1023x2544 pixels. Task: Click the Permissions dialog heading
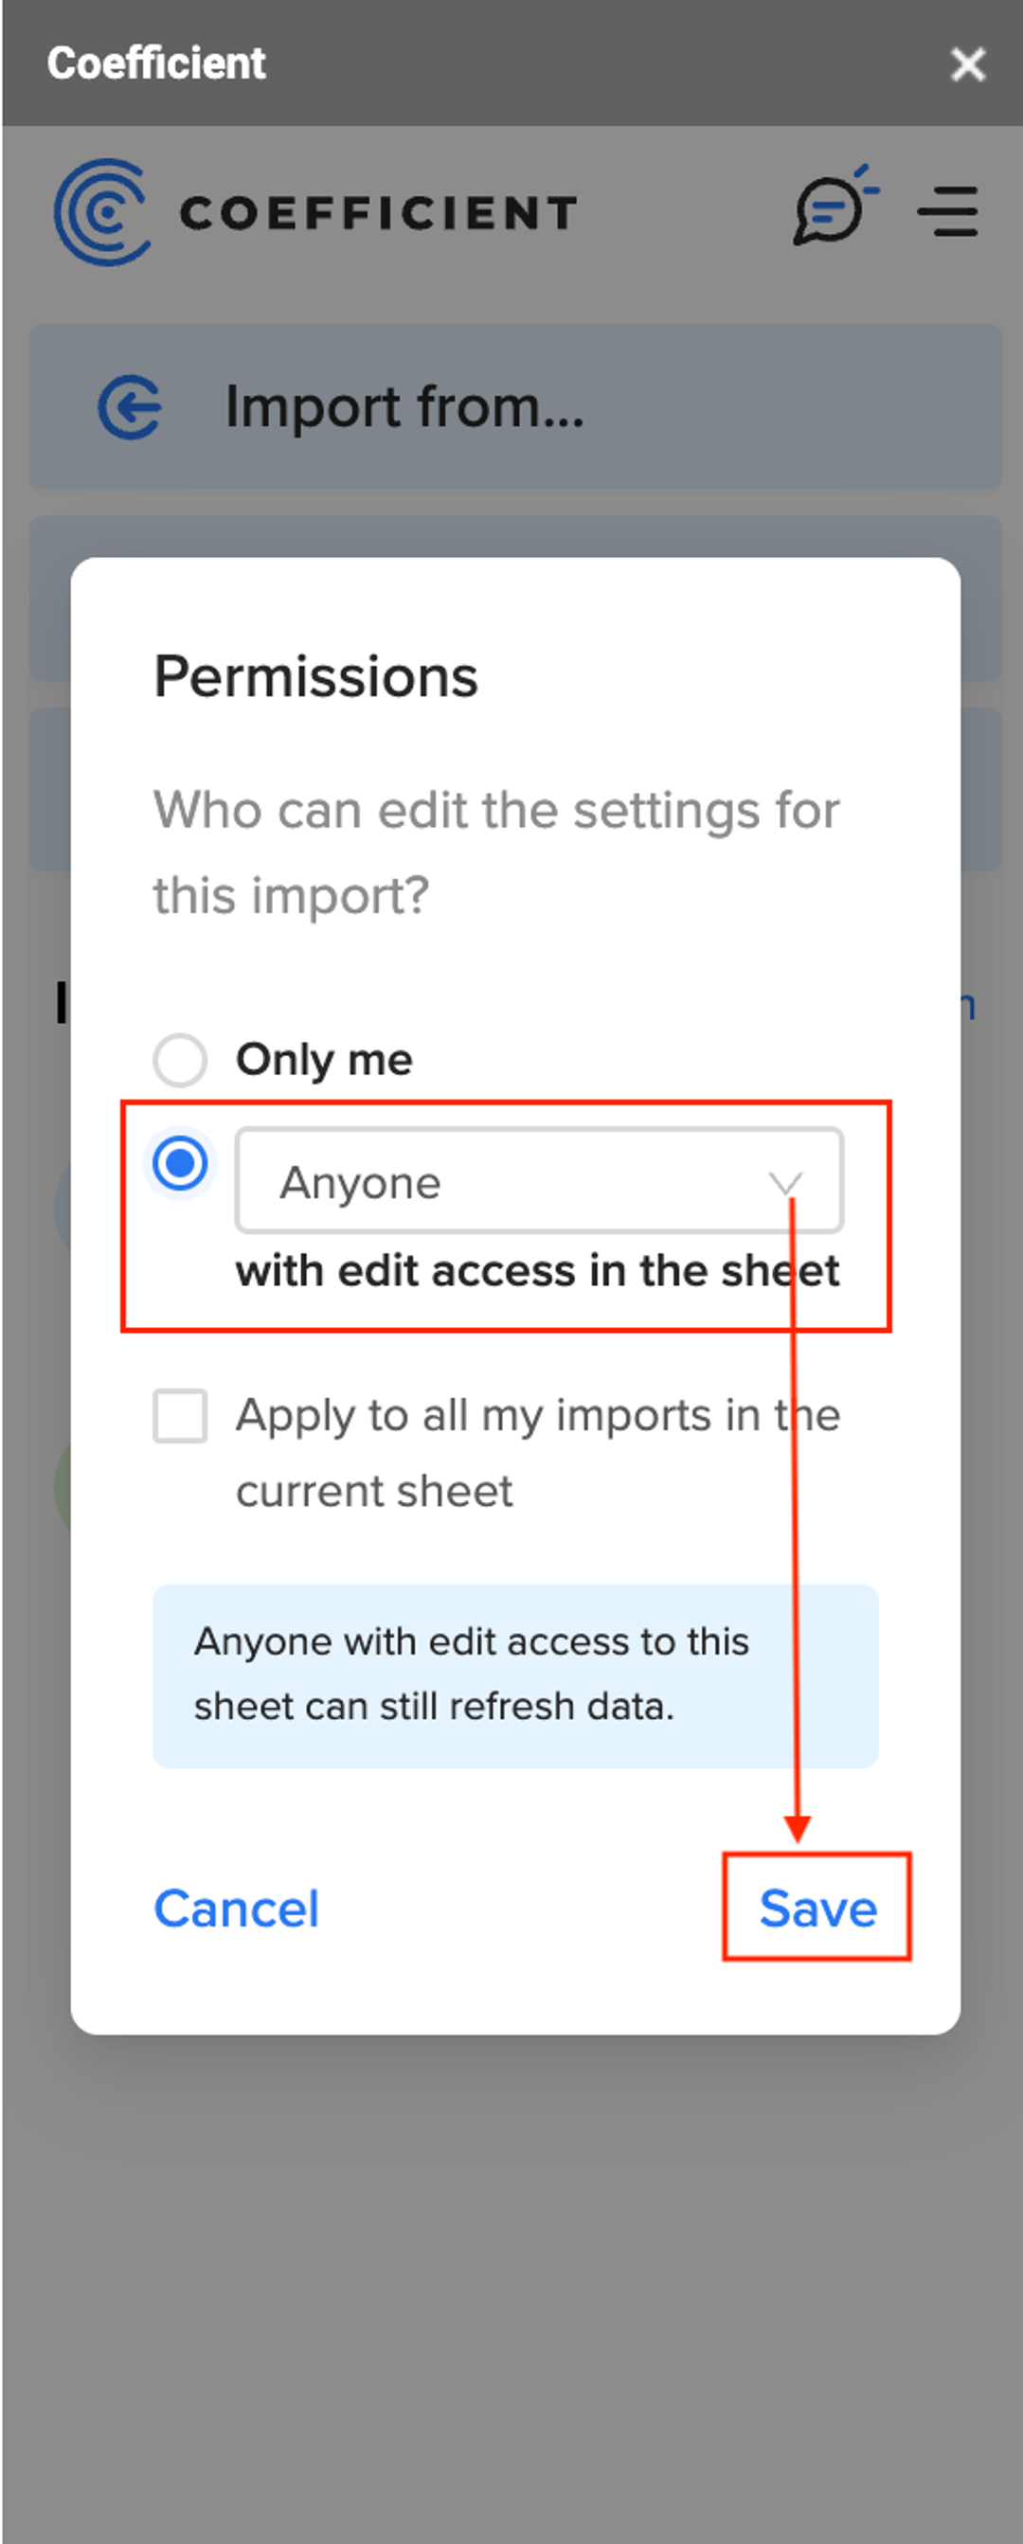pos(316,676)
